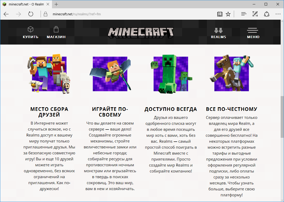Click the REALMS characters icon
The height and width of the screenshot is (202, 284).
tap(218, 30)
